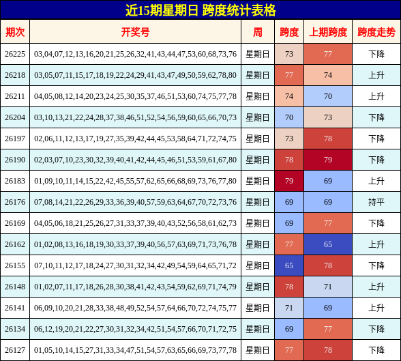Click previous span 70 in row 26211
Screen dimensions: 401x361
(x=328, y=96)
